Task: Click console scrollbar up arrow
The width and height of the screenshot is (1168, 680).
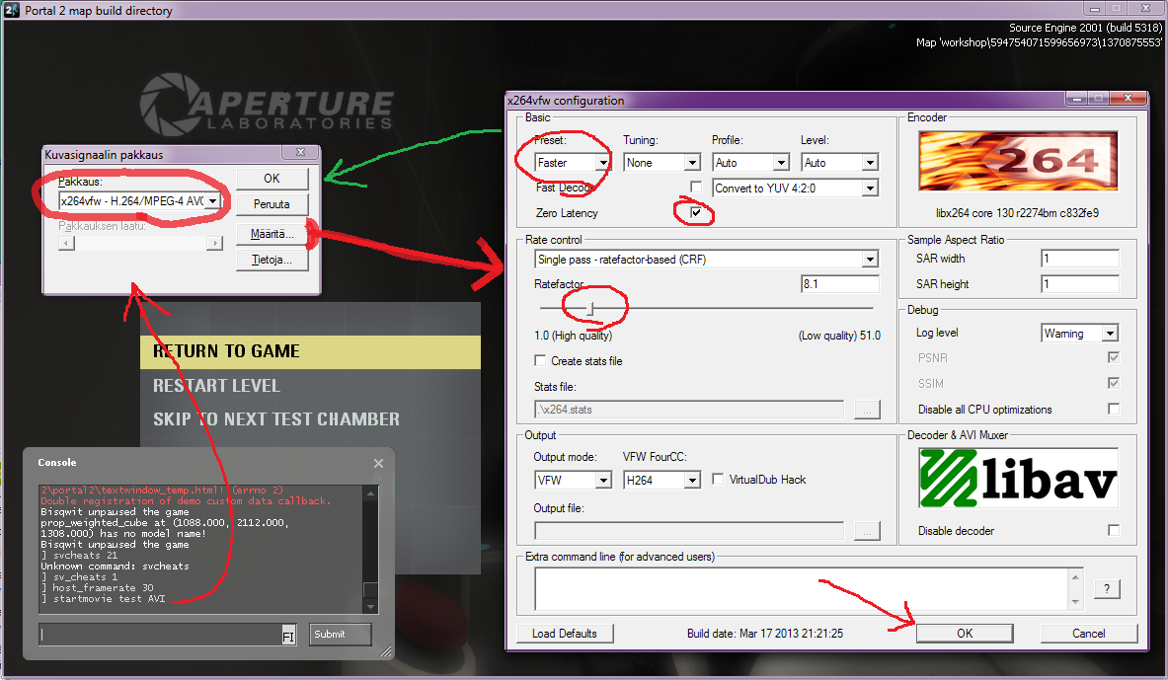Action: coord(370,493)
